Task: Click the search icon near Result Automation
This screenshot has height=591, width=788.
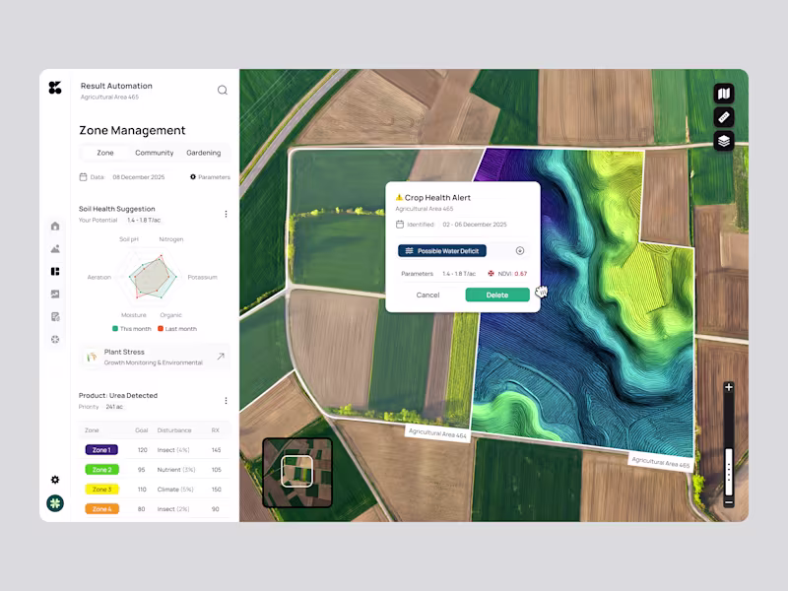Action: tap(223, 90)
